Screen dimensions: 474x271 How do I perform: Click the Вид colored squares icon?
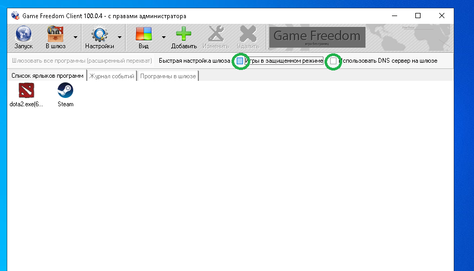[x=144, y=34]
